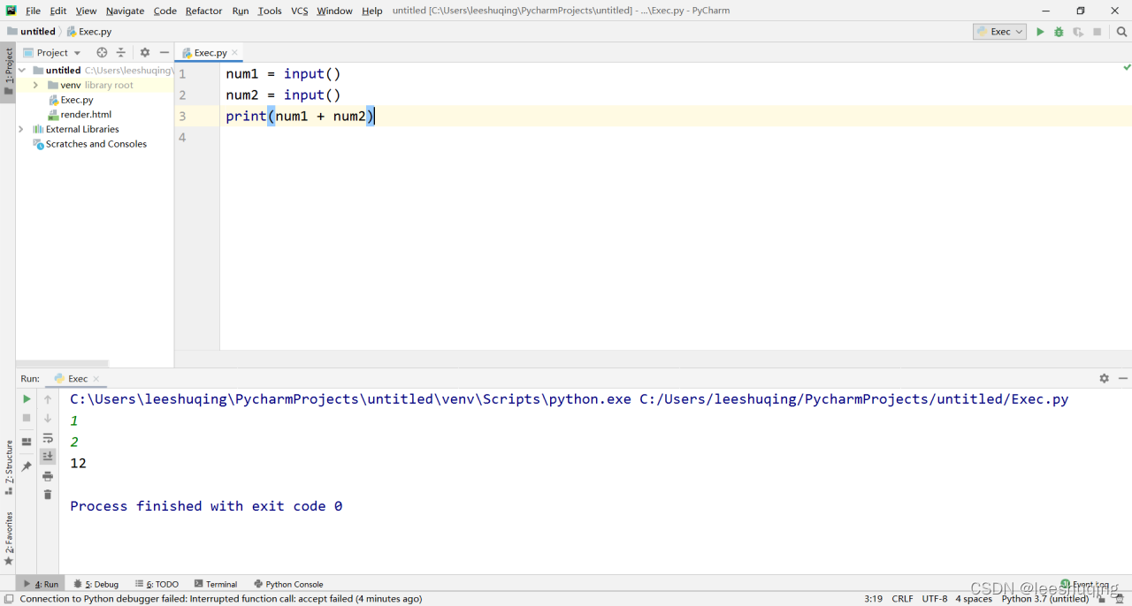The image size is (1132, 606).
Task: Click the green inspection checkmark indicator
Action: [x=1127, y=67]
